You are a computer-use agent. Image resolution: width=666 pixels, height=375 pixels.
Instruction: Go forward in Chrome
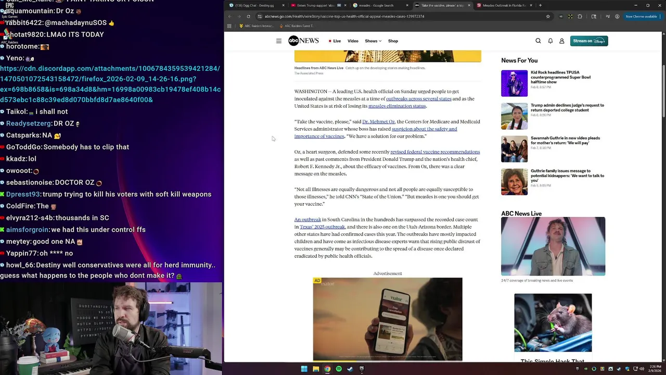point(239,16)
